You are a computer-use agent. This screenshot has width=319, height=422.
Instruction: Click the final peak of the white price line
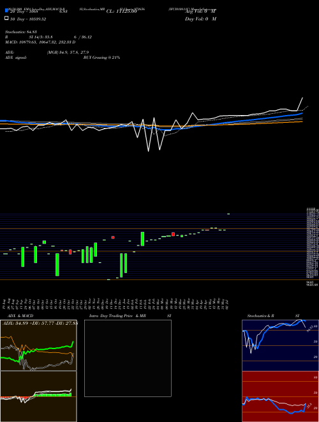(x=302, y=98)
